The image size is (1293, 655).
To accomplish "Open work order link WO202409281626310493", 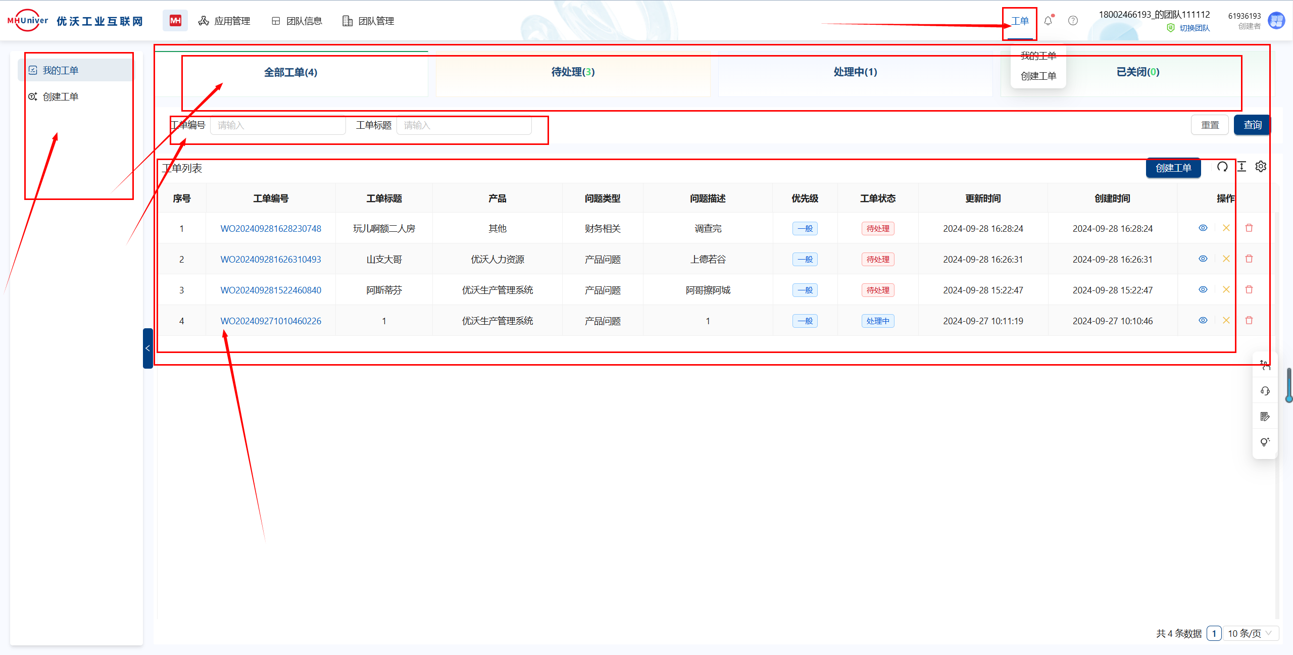I will click(271, 260).
